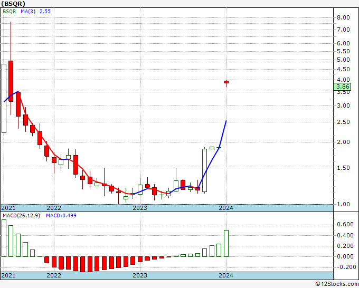Click the 4.00 price axis label
This screenshot has height=288, width=359.
click(x=344, y=80)
